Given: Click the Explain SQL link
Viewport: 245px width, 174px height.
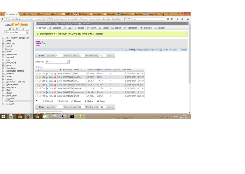Looking at the screenshot, I should click(x=155, y=50).
